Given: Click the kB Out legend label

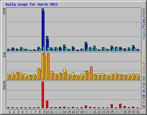Looking at the screenshot, I should point(144,81).
